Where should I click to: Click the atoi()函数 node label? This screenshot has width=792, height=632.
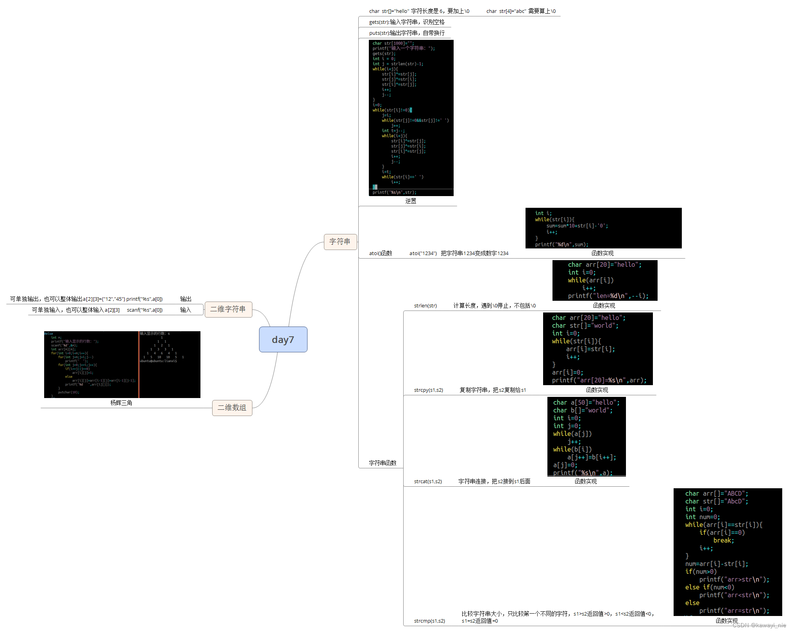pos(381,254)
